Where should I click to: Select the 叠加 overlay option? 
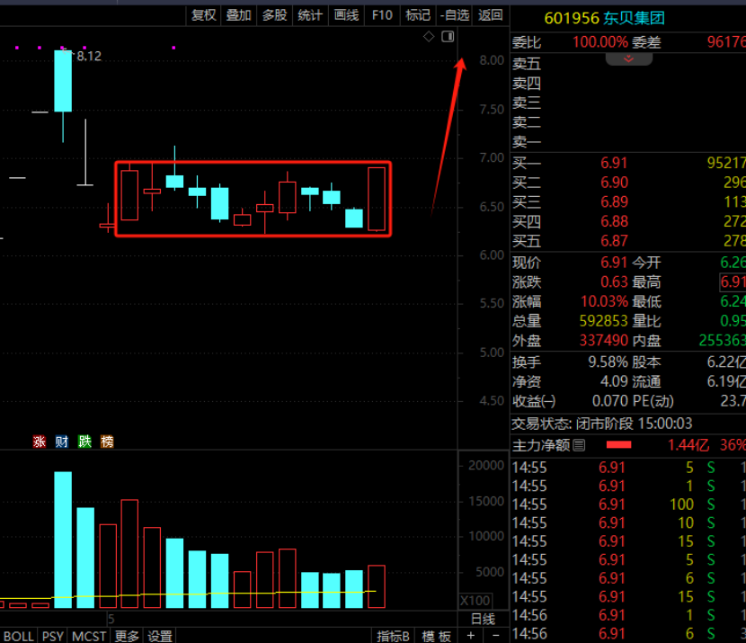click(x=238, y=15)
